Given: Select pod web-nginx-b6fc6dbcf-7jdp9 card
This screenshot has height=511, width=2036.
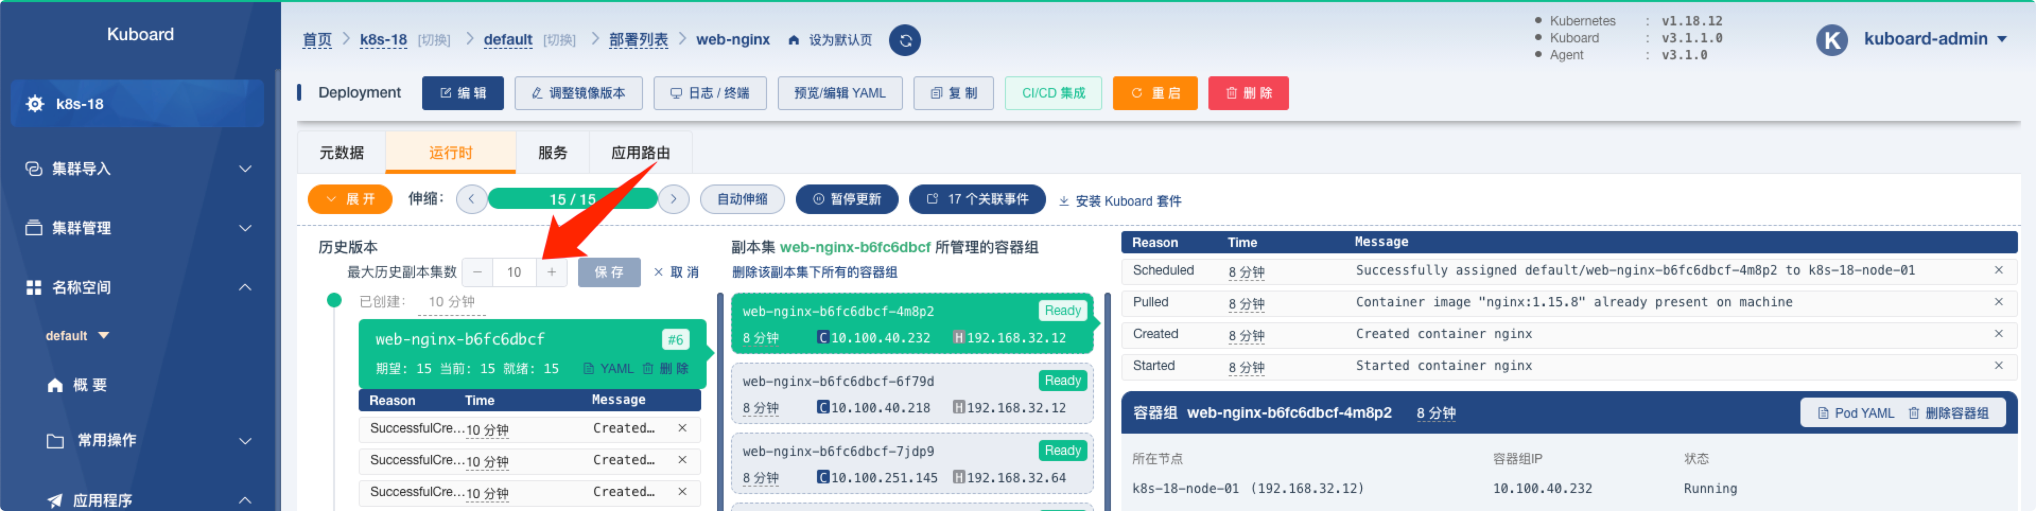Looking at the screenshot, I should (912, 464).
